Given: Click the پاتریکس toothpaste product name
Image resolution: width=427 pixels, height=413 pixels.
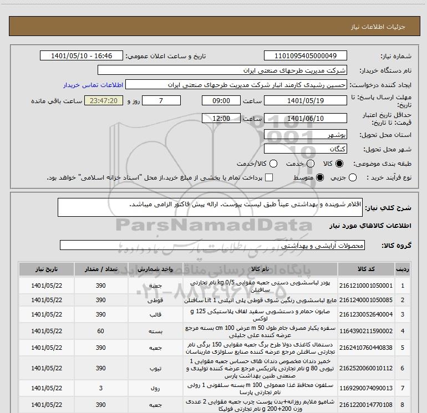Looking at the screenshot, I should [x=260, y=368].
